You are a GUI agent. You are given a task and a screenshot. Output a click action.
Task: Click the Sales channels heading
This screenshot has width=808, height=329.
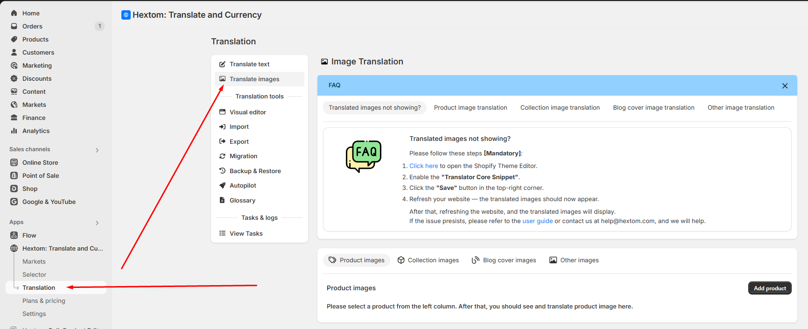coord(29,149)
